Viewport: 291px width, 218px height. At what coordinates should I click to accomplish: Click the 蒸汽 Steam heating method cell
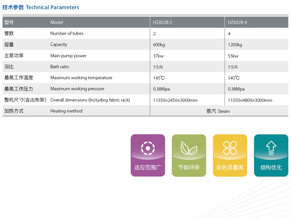pos(218,111)
